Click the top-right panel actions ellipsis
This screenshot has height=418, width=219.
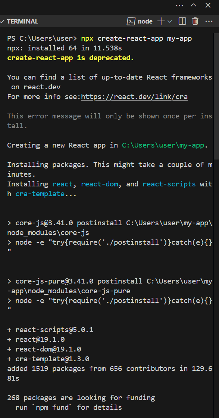pos(179,5)
